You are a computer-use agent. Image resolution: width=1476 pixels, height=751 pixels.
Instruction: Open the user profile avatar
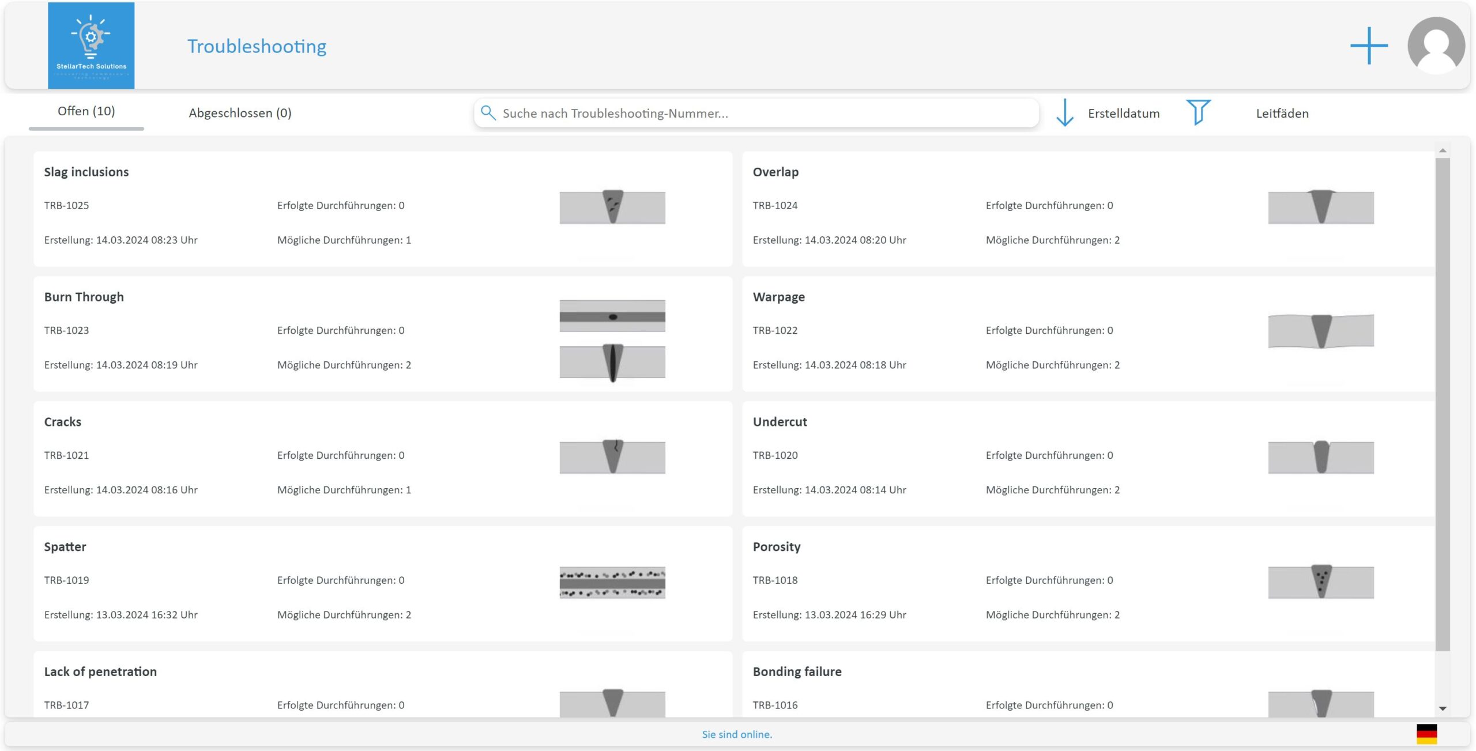(1436, 46)
